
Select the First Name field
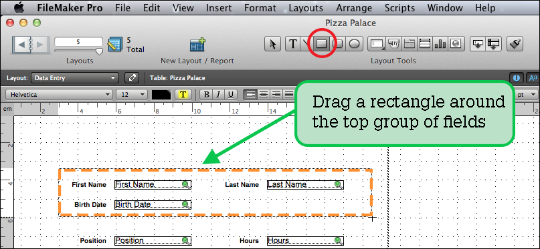pos(153,185)
